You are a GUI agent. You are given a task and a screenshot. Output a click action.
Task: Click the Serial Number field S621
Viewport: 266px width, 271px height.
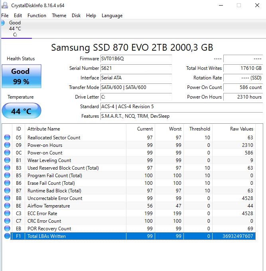(136, 68)
